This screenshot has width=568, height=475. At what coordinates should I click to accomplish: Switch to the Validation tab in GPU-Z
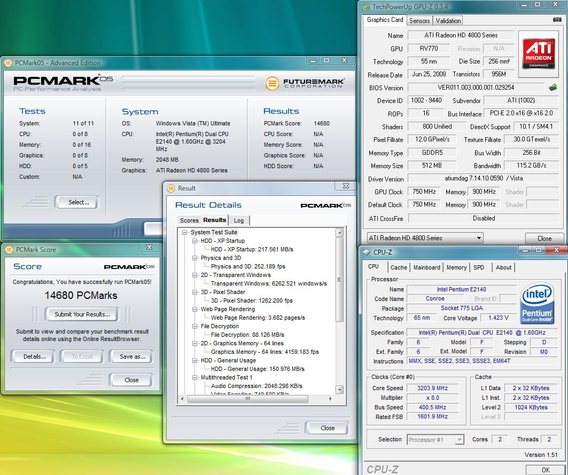pos(448,21)
